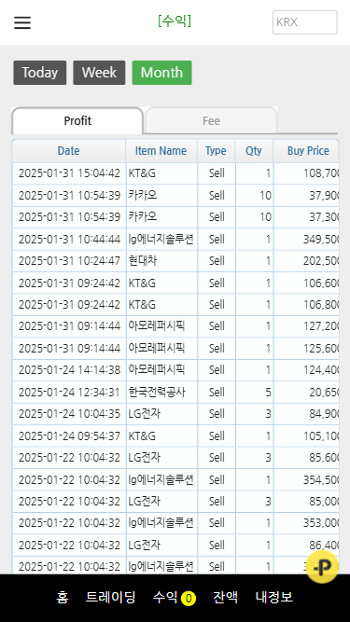
Task: Click the Type column header
Action: [216, 151]
